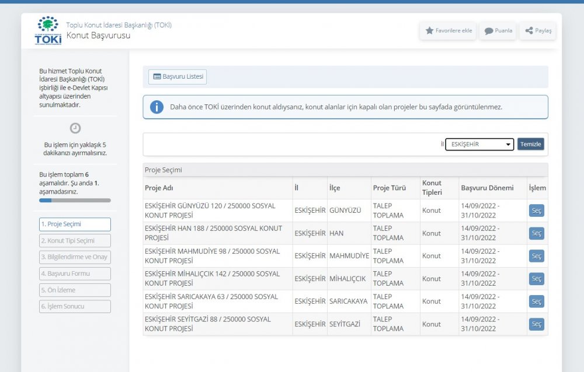Select the MAHMUDİYE project with Seç
The width and height of the screenshot is (584, 372).
click(536, 256)
